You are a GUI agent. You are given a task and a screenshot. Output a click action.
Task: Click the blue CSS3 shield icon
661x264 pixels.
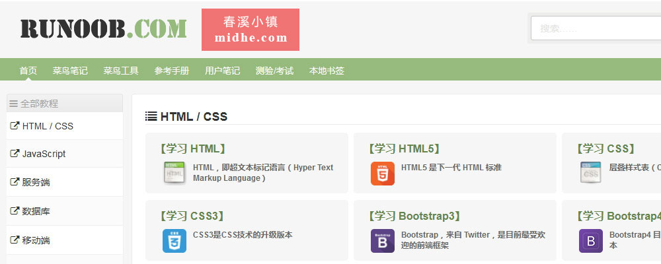pos(175,240)
